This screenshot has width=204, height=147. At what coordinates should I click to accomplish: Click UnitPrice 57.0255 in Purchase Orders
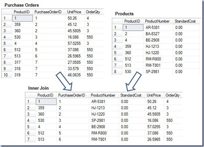pos(74,44)
